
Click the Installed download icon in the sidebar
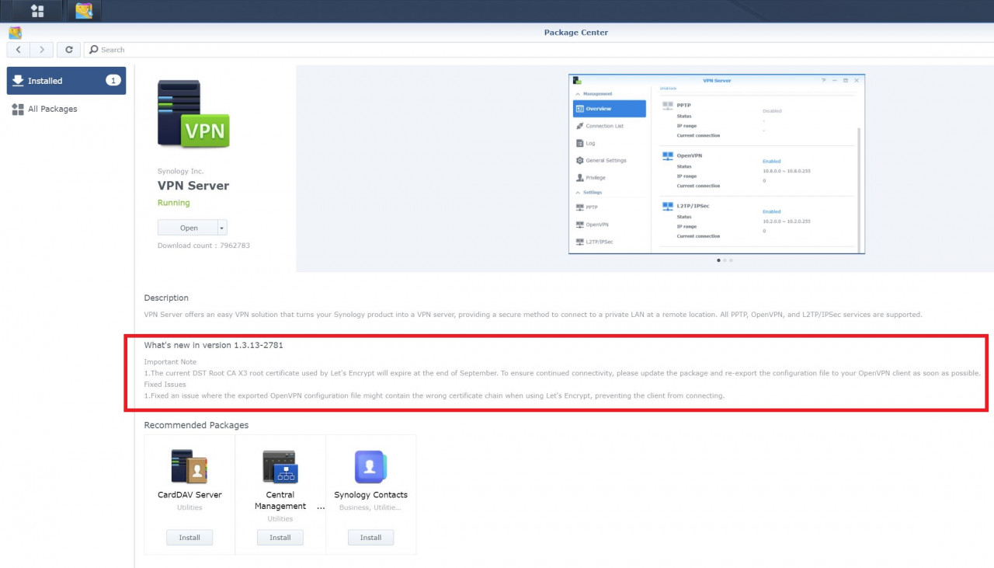click(17, 80)
